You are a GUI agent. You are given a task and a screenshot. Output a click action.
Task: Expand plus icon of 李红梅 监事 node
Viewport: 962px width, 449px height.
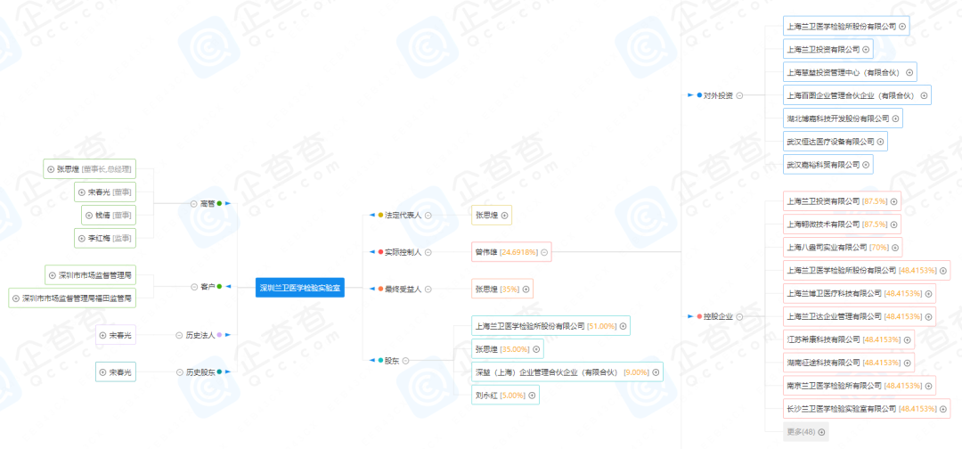[x=82, y=238]
